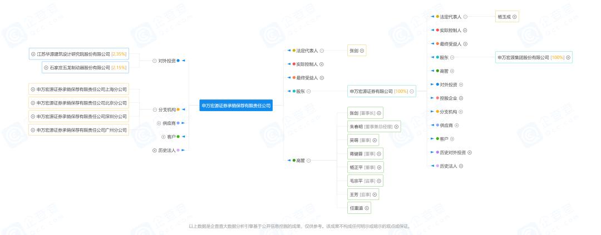This screenshot has width=601, height=235.
Task: Expand the 广州分公司 branch node plus icon
Action: [x=33, y=130]
